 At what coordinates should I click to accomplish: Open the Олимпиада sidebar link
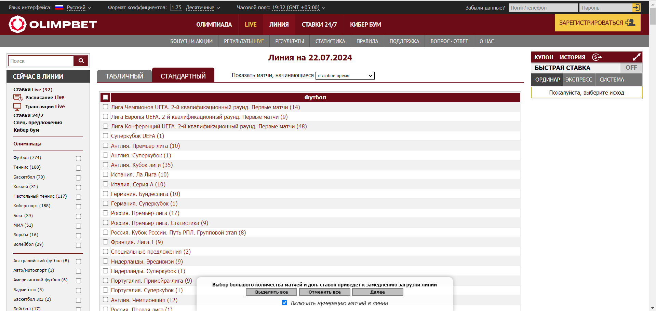27,144
